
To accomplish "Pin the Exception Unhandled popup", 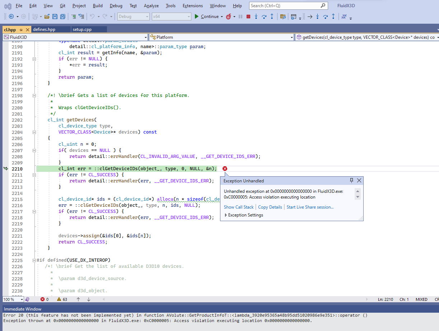I will click(352, 181).
